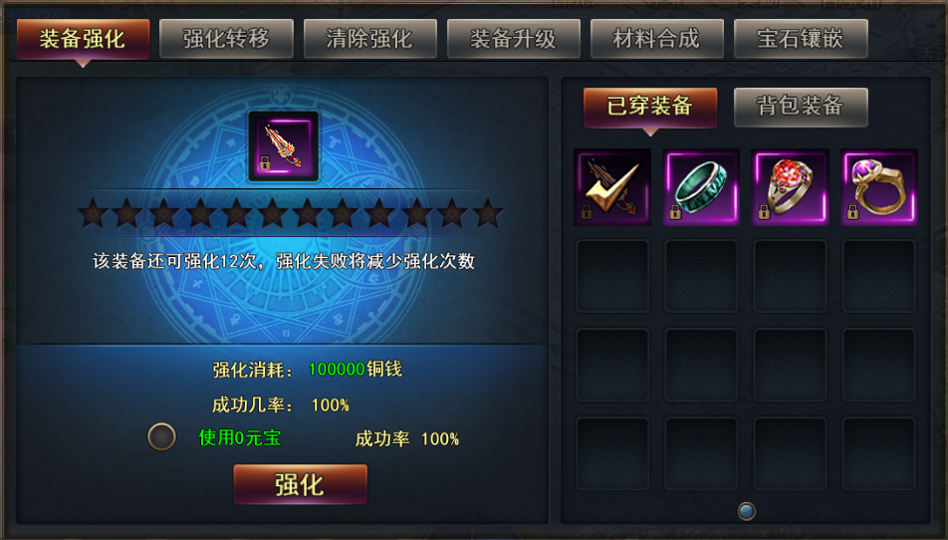The height and width of the screenshot is (540, 948).
Task: Show 已穿装备 worn equipment
Action: pos(650,107)
